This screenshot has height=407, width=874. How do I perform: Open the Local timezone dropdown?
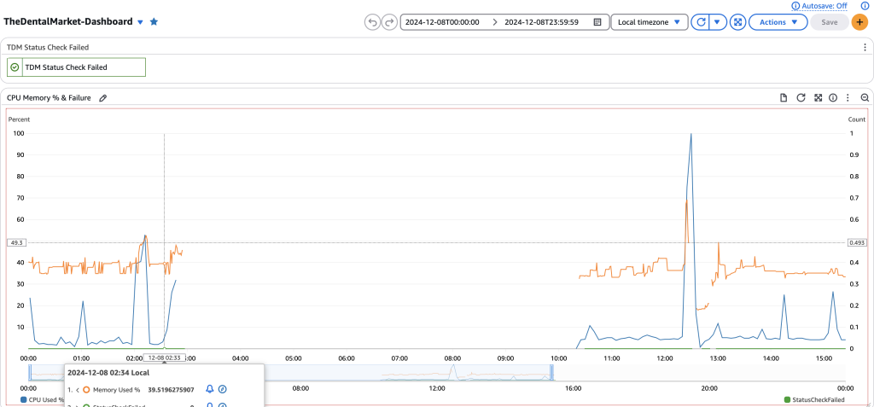point(649,22)
